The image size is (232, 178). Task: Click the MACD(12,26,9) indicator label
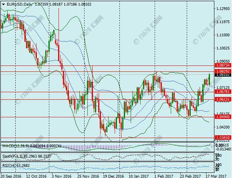point(15,146)
